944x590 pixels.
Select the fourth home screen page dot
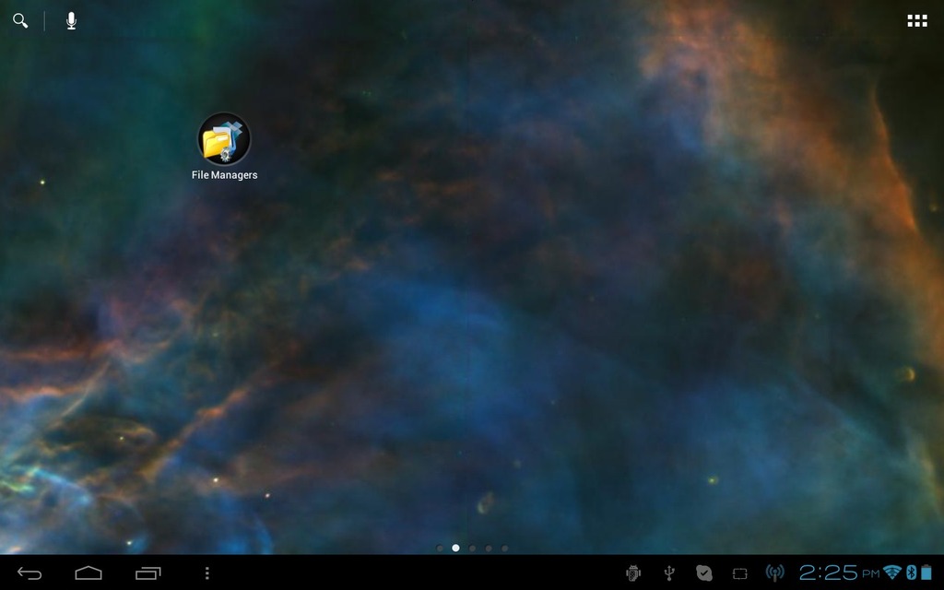coord(489,549)
